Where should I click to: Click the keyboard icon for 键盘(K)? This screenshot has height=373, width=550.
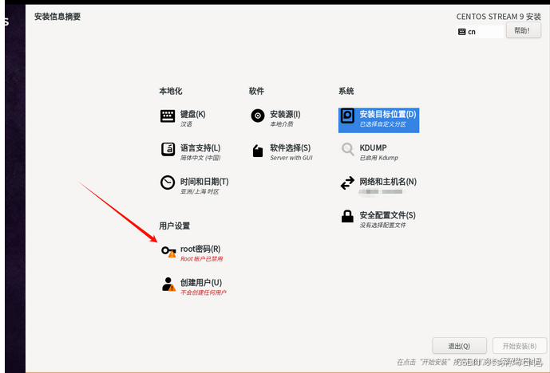168,116
